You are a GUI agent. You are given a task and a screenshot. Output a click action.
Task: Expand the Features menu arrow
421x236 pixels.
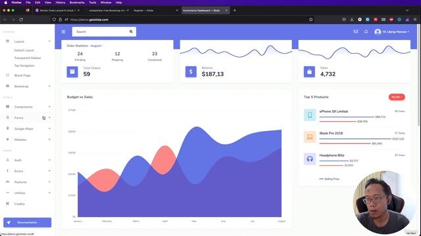[49, 182]
